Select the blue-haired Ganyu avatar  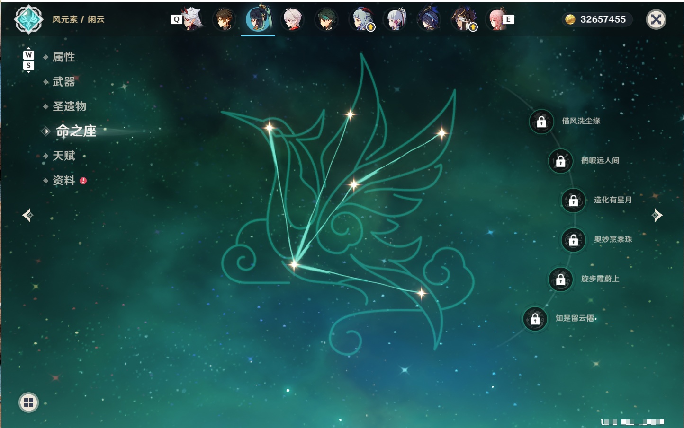coord(361,19)
